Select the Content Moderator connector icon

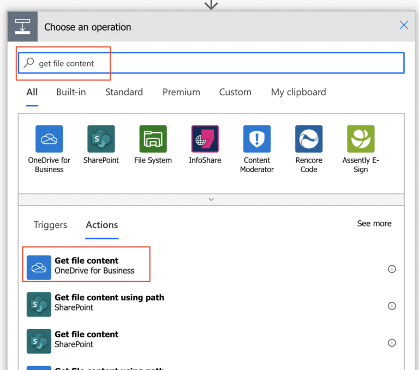pos(256,139)
